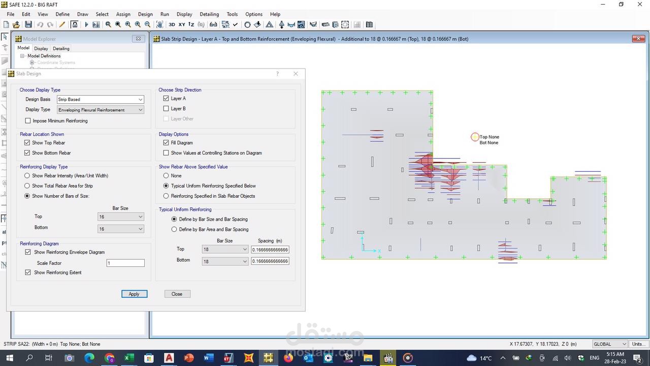The width and height of the screenshot is (650, 366).
Task: Select Show Rebar Intensity radio option
Action: 27,176
